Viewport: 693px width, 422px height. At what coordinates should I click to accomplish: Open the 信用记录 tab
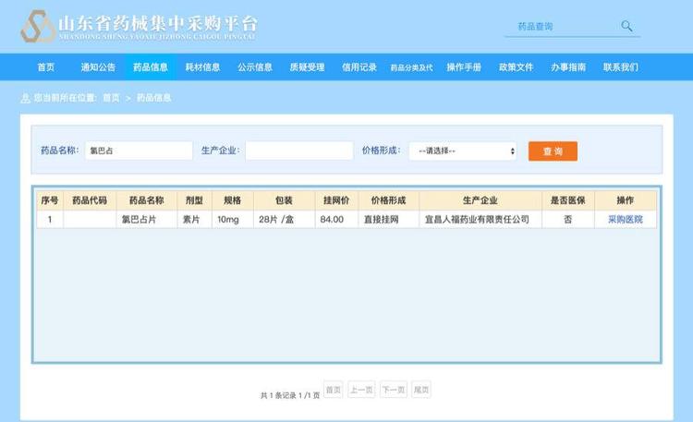point(359,67)
